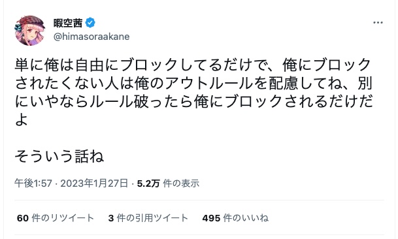Click the そういう話ね closing line
Image resolution: width=398 pixels, height=239 pixels.
click(59, 156)
